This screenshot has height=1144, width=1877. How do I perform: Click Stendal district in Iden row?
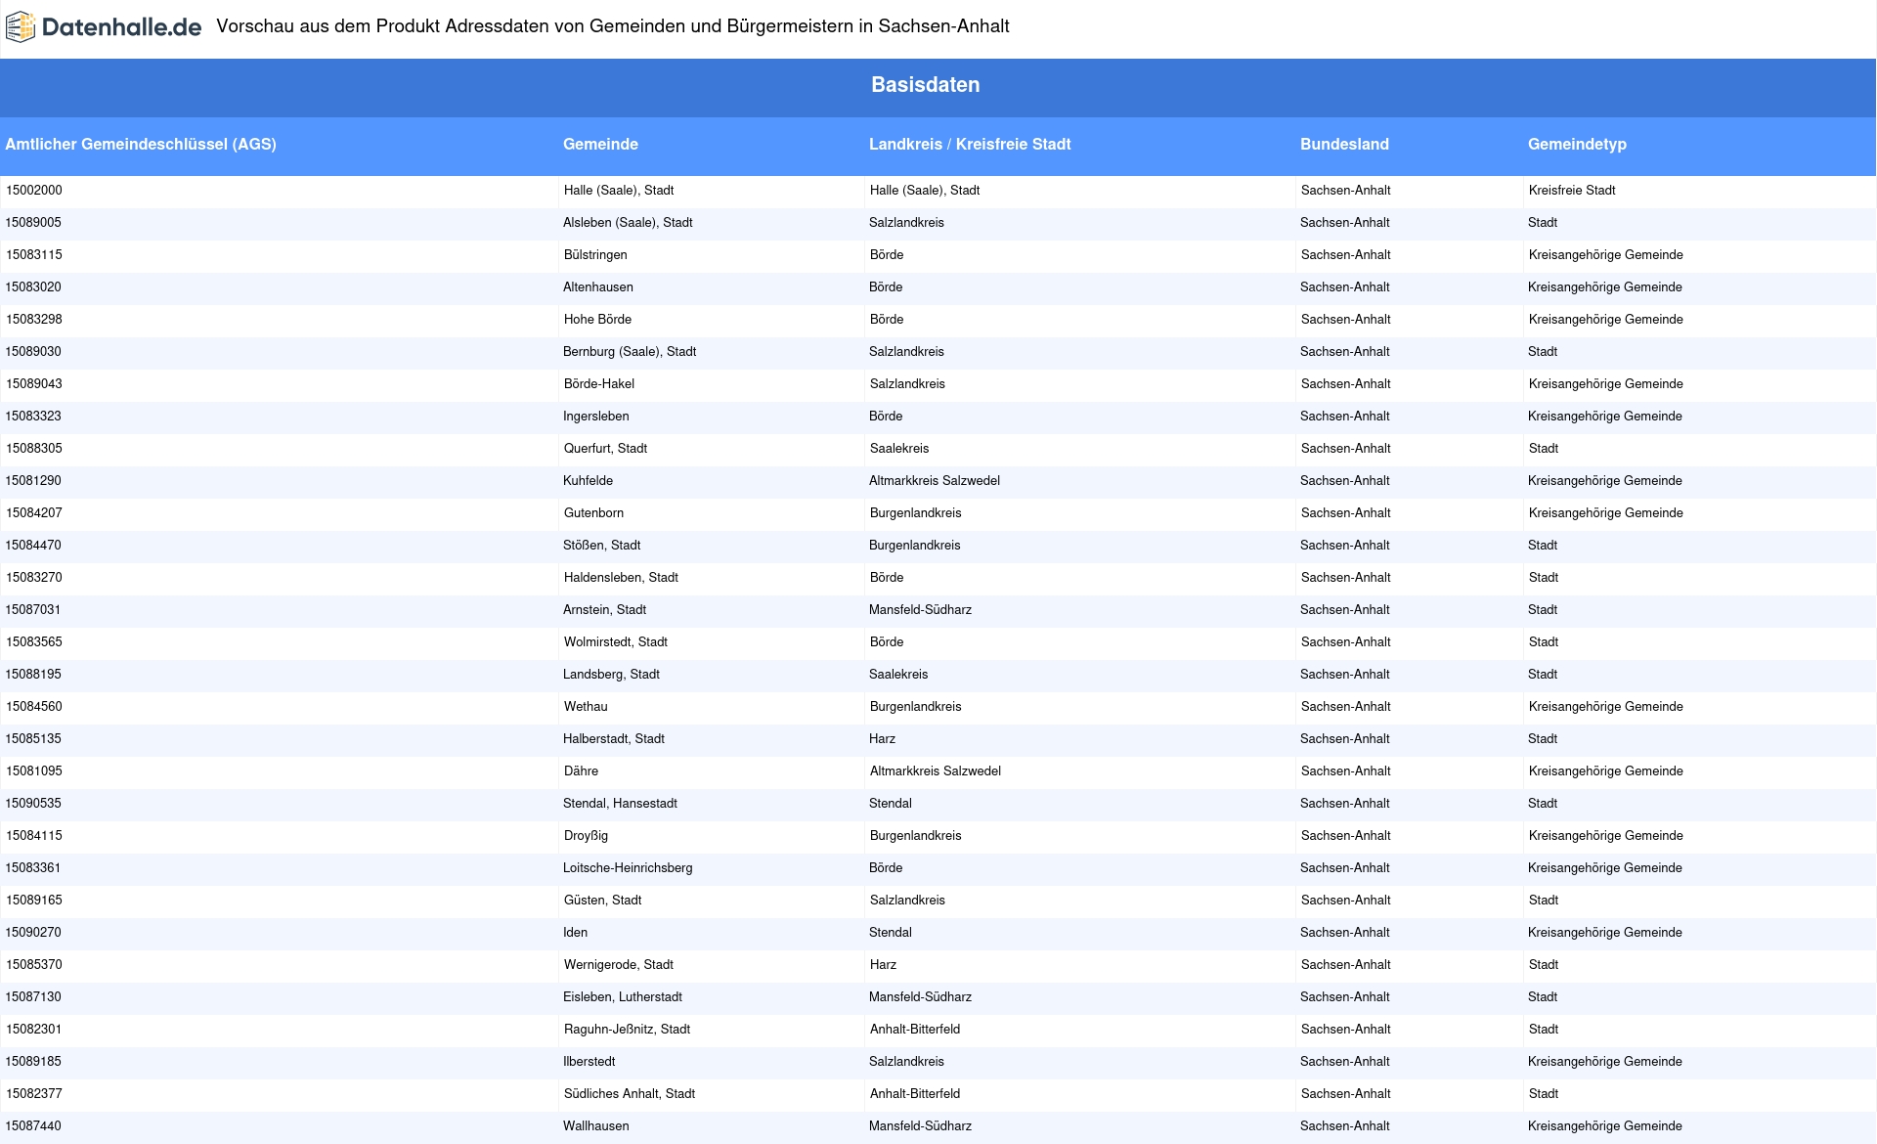click(x=891, y=933)
